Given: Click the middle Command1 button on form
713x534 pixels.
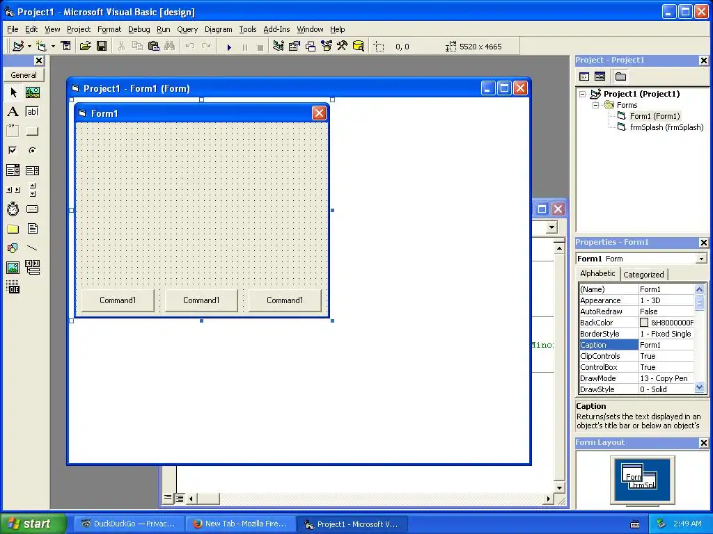Looking at the screenshot, I should pyautogui.click(x=201, y=300).
